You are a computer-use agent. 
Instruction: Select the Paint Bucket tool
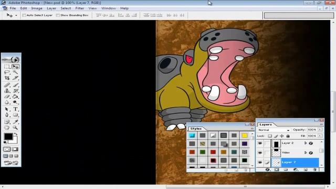pyautogui.click(x=15, y=97)
